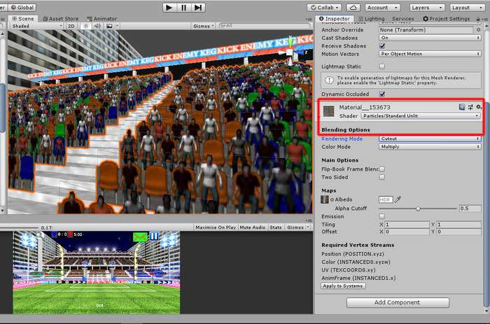Open the Account dropdown
Screen dimensions: 490x324
tap(382, 8)
